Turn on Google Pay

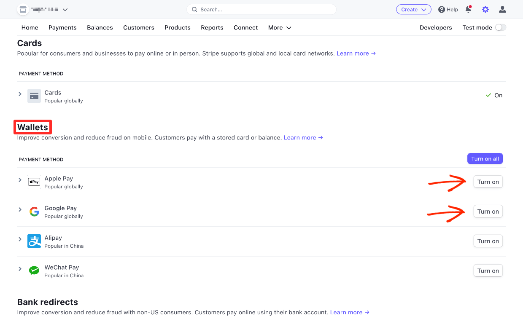(x=488, y=212)
